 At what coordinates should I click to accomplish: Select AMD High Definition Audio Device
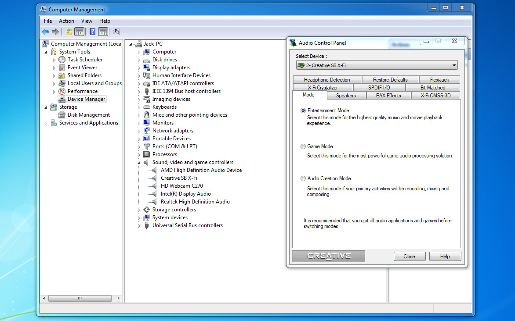click(x=201, y=170)
